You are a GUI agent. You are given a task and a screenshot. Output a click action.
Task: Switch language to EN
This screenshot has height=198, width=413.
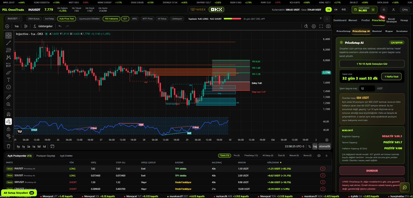pos(336,10)
